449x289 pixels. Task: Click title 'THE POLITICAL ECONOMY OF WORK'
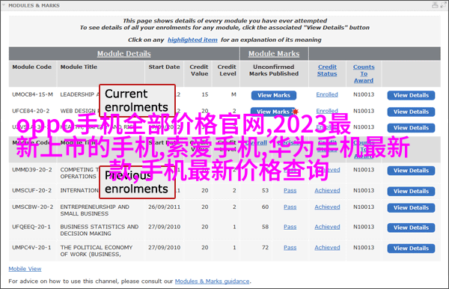97,251
